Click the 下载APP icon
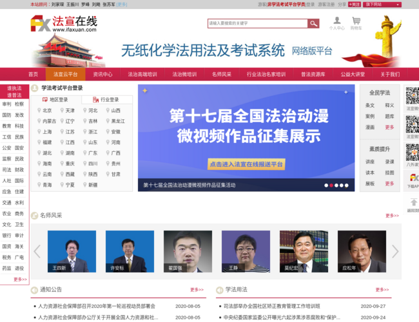Image resolution: width=419 pixels, height=322 pixels. coord(414,178)
